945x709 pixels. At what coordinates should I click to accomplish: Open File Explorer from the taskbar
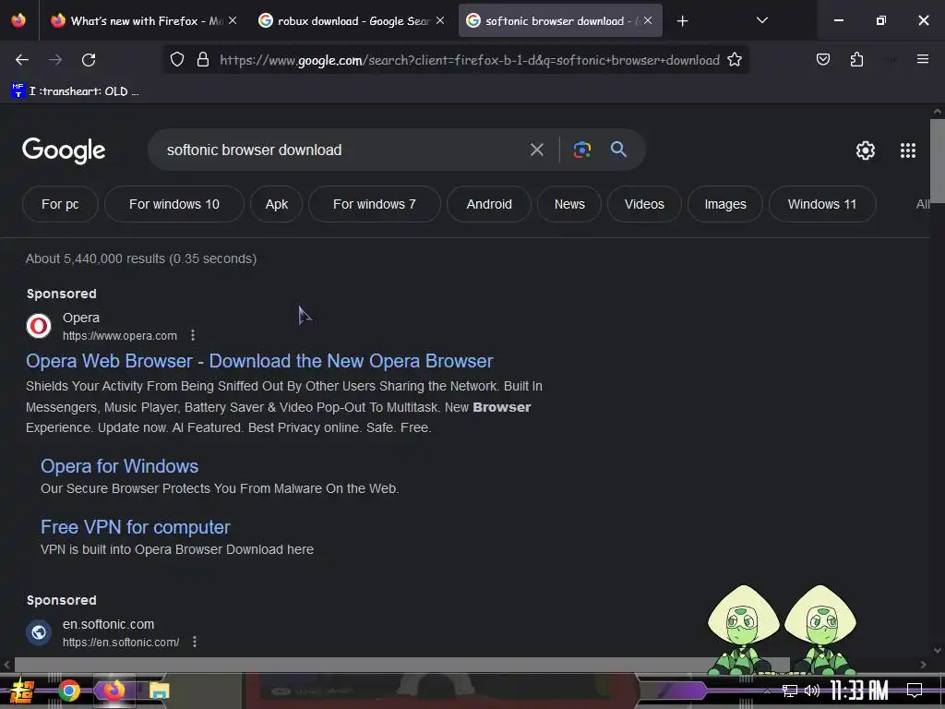(159, 691)
